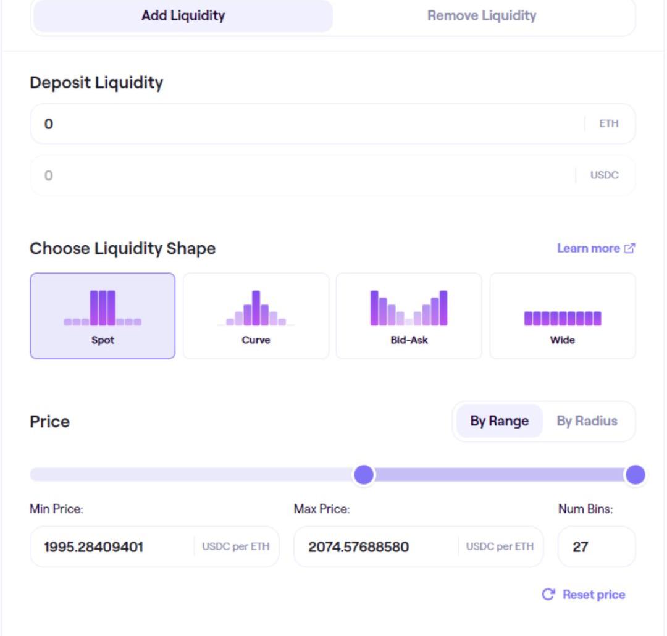Switch to the Remove Liquidity tab
The width and height of the screenshot is (667, 636).
point(482,15)
